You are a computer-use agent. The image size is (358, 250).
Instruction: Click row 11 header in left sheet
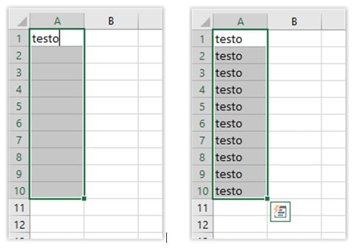19,208
